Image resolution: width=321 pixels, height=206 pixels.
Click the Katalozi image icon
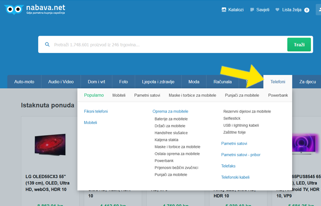(224, 10)
